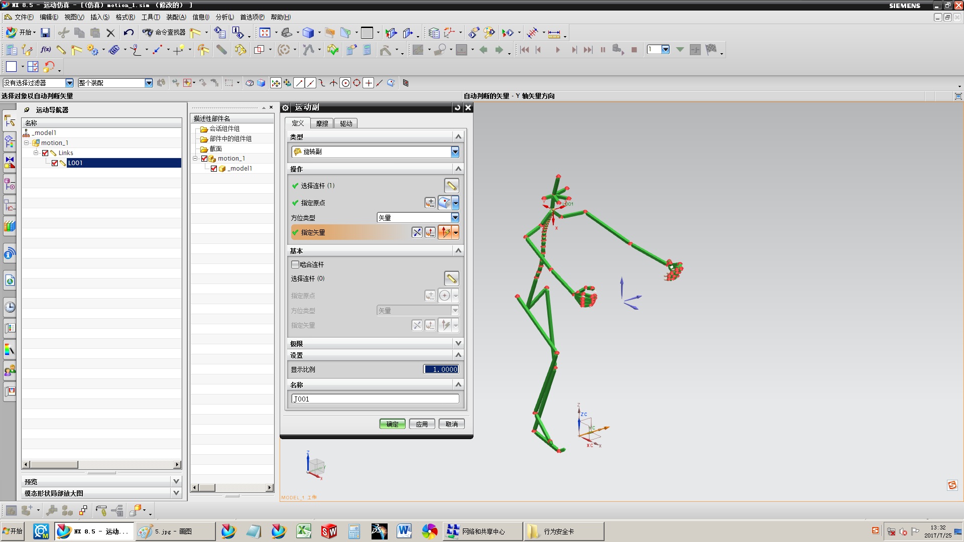Toggle the Links checkbox in navigator
Viewport: 964px width, 542px height.
45,153
